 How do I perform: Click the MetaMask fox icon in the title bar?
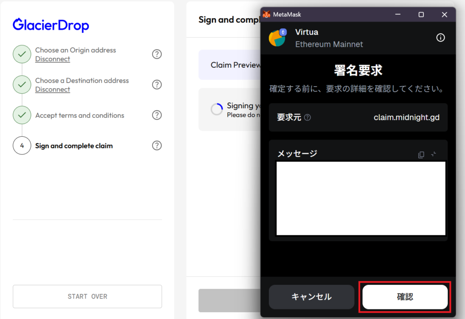266,14
